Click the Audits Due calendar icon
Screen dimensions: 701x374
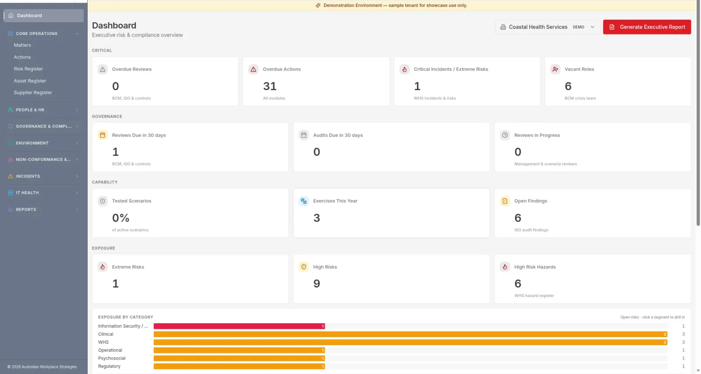pyautogui.click(x=304, y=135)
